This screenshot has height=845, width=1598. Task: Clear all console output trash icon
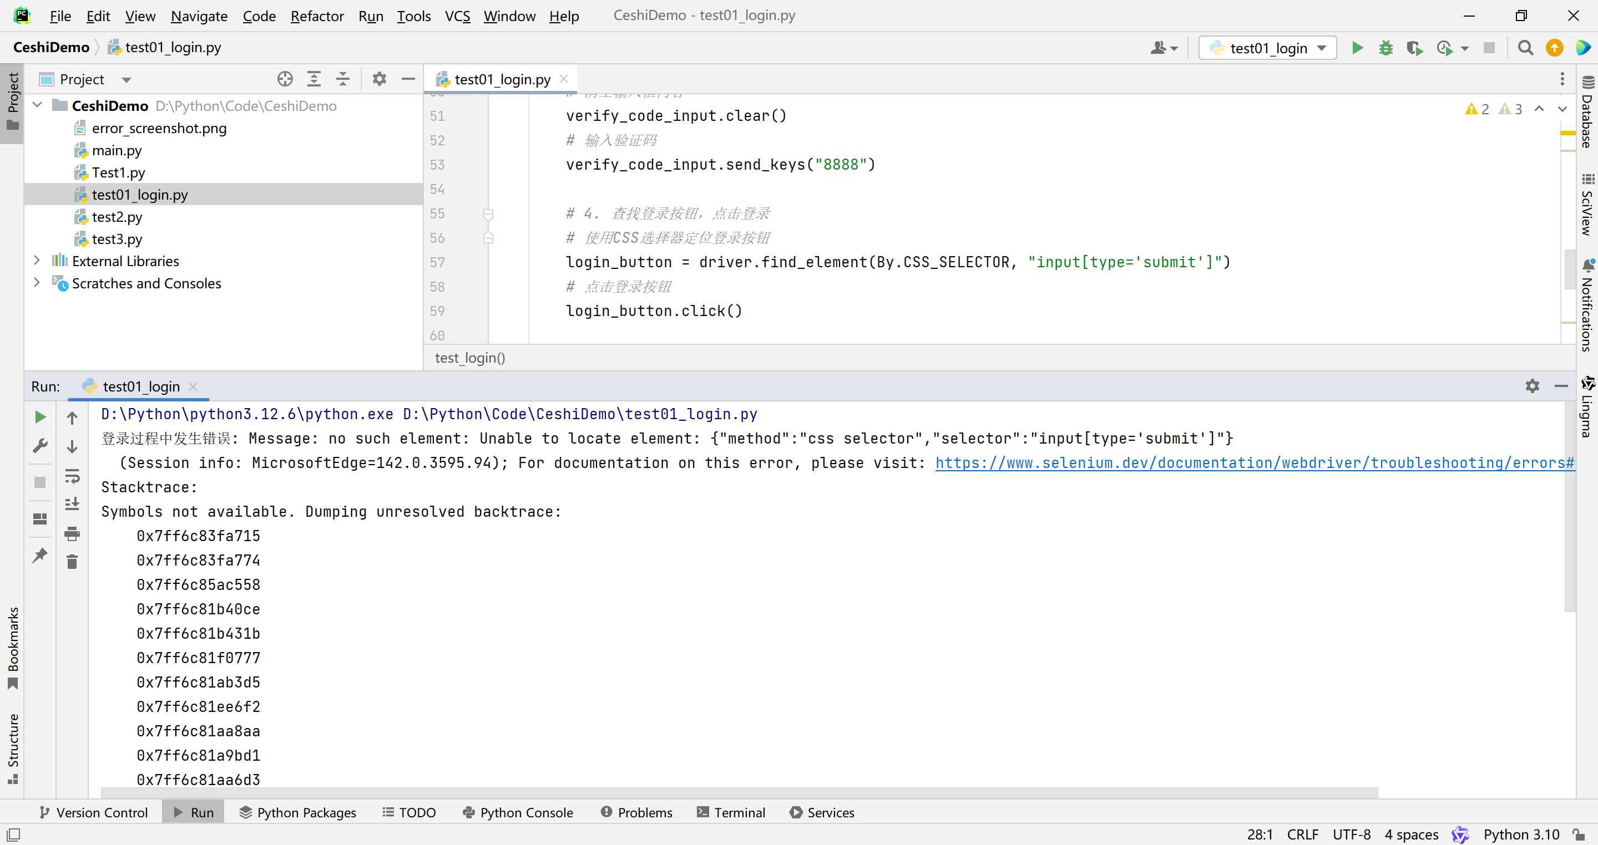(x=72, y=562)
